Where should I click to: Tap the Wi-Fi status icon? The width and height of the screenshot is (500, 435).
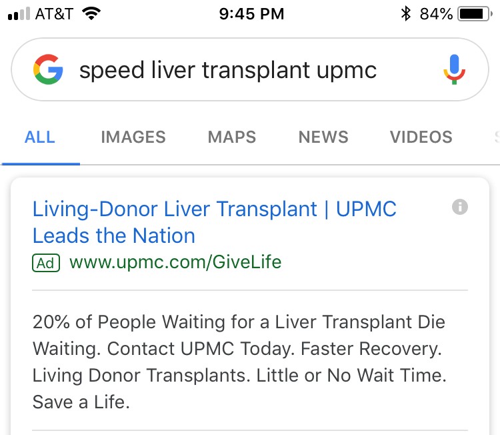point(91,14)
